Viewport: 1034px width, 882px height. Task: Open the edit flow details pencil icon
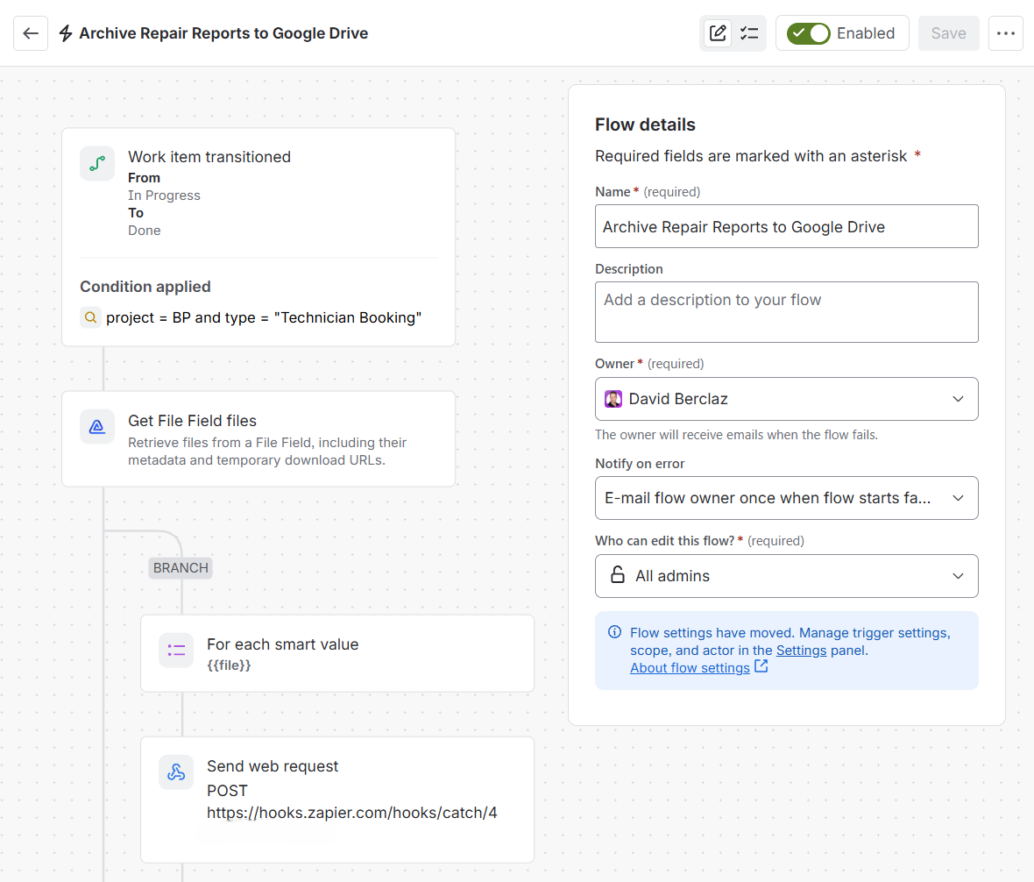(x=718, y=33)
